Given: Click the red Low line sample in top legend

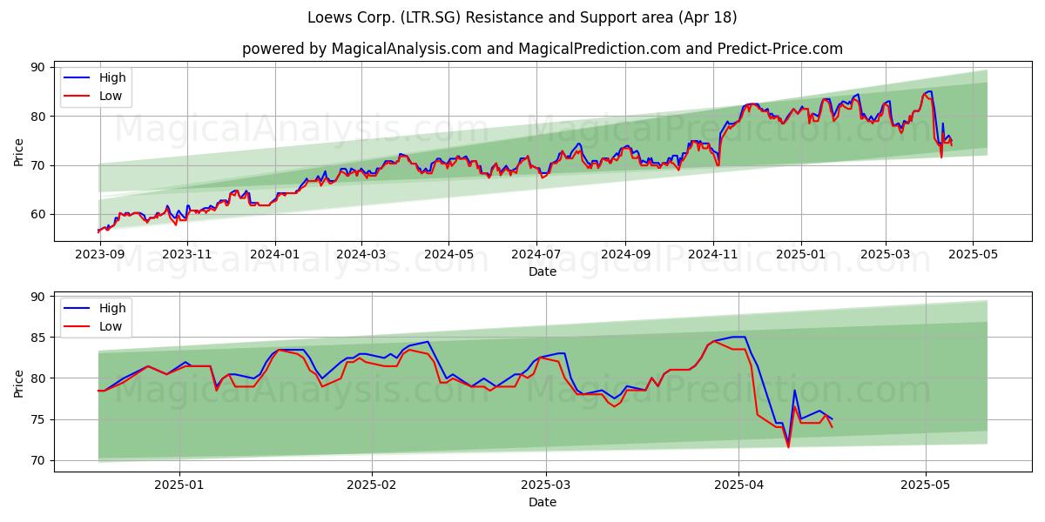Looking at the screenshot, I should pos(78,96).
